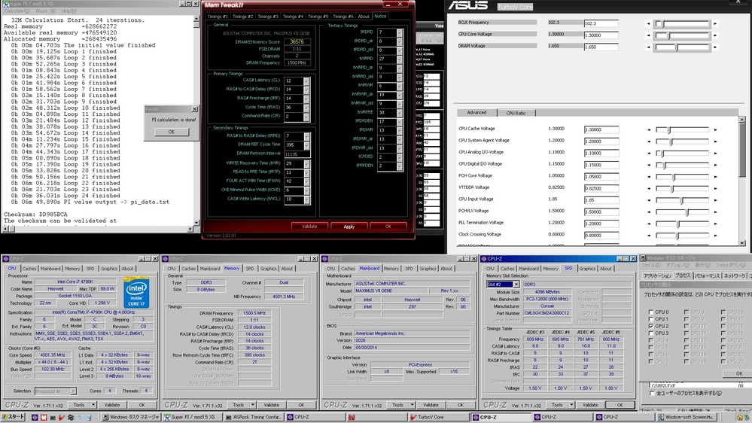Click the right arrow for VTTDDR Voltage
This screenshot has width=752, height=423.
(715, 188)
